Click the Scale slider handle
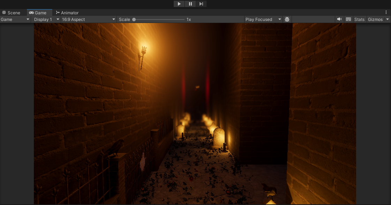Screen dimensions: 391x205 point(134,20)
